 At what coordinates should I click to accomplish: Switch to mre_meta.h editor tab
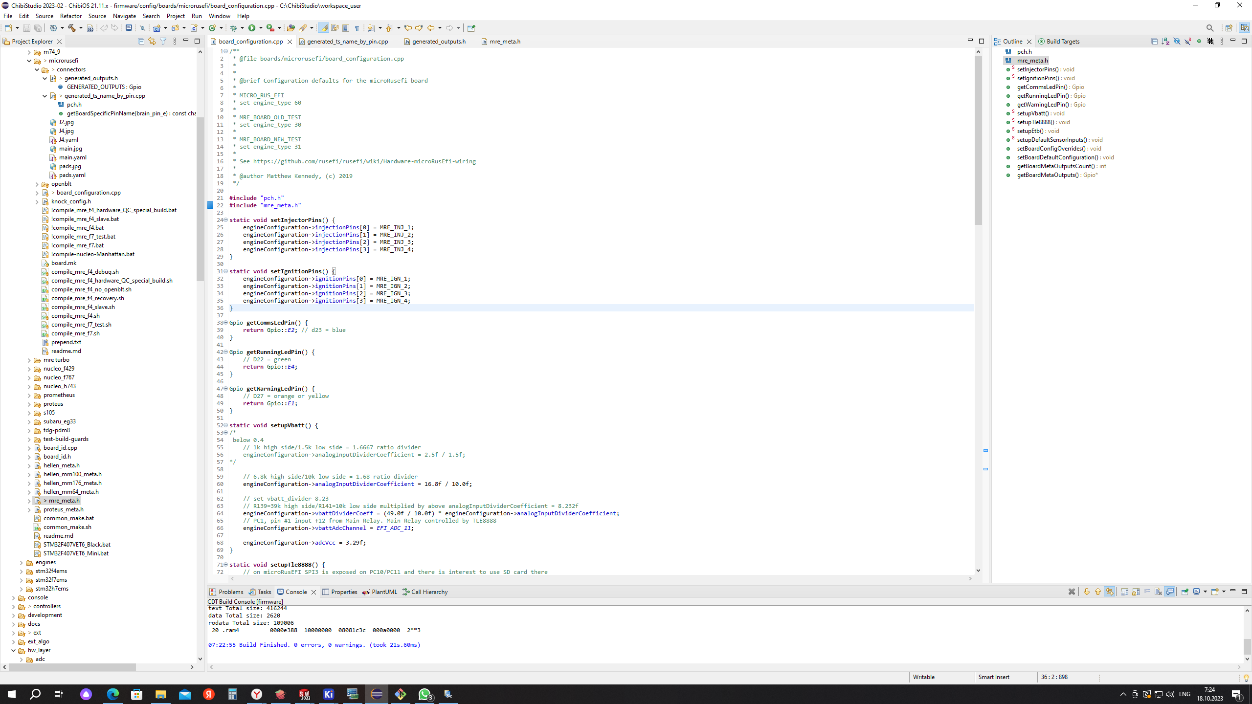click(505, 42)
